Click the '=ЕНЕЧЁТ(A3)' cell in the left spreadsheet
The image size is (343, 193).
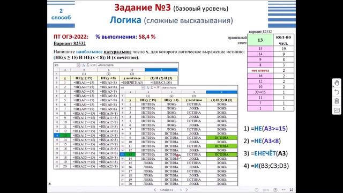(132, 83)
